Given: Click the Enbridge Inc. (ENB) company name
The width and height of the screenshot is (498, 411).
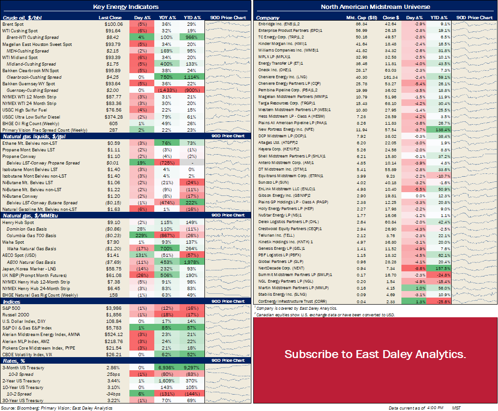Looking at the screenshot, I should tap(279, 24).
